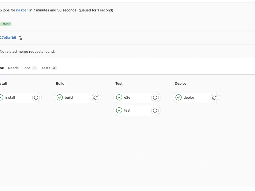The height and width of the screenshot is (191, 255).
Task: Retry the build job
Action: (95, 98)
